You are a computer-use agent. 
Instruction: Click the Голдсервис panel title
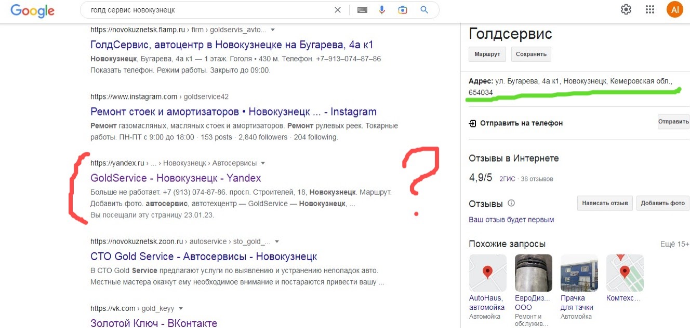tap(510, 34)
